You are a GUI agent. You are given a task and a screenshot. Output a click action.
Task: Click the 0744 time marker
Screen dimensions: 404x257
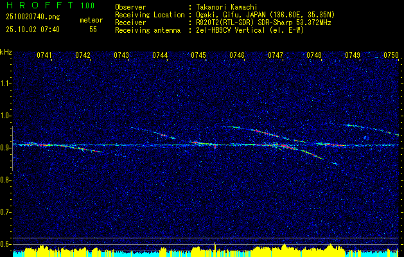point(160,55)
